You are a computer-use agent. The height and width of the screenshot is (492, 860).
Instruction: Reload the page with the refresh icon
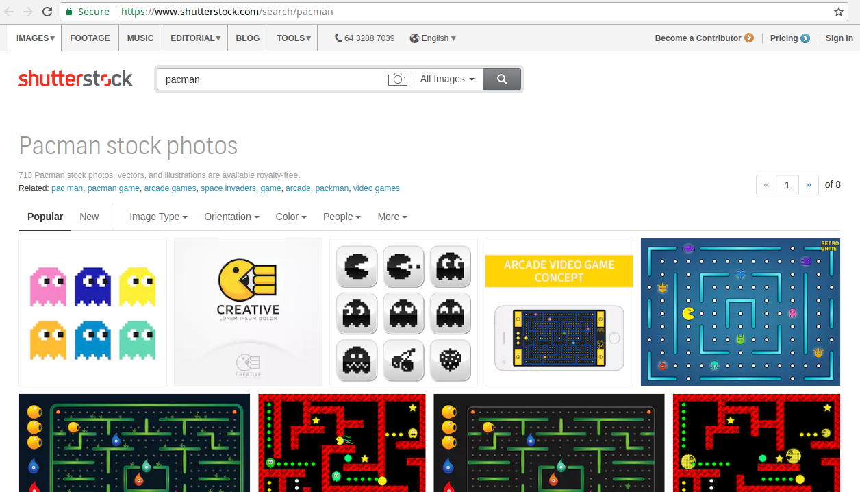tap(47, 12)
